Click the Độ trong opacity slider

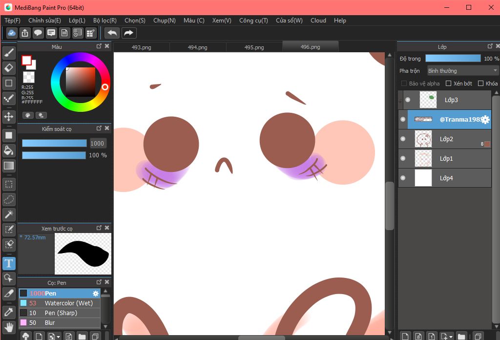tap(453, 59)
